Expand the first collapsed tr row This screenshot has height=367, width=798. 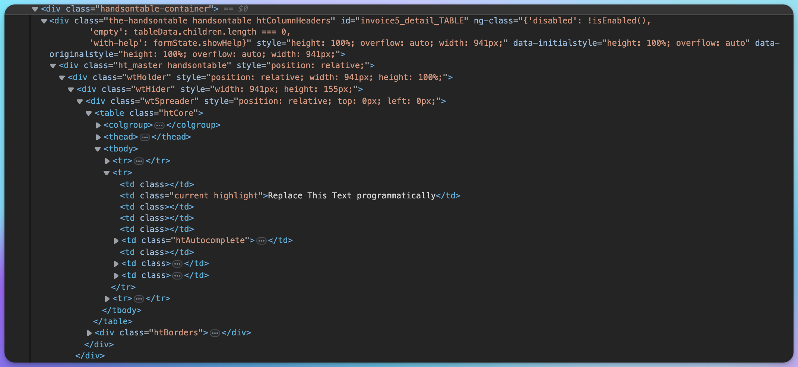click(107, 161)
